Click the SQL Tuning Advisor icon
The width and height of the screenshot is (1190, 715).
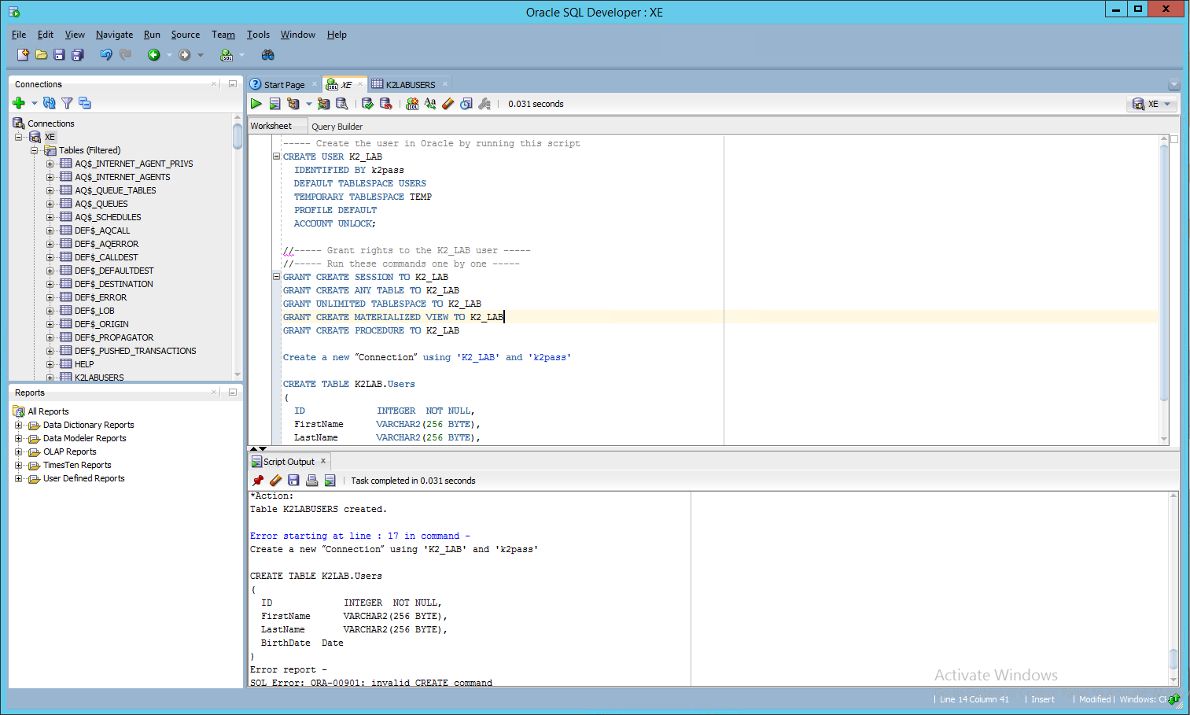point(342,104)
